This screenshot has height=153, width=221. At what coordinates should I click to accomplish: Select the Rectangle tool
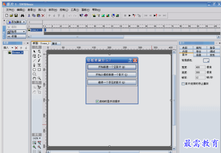click(x=39, y=70)
